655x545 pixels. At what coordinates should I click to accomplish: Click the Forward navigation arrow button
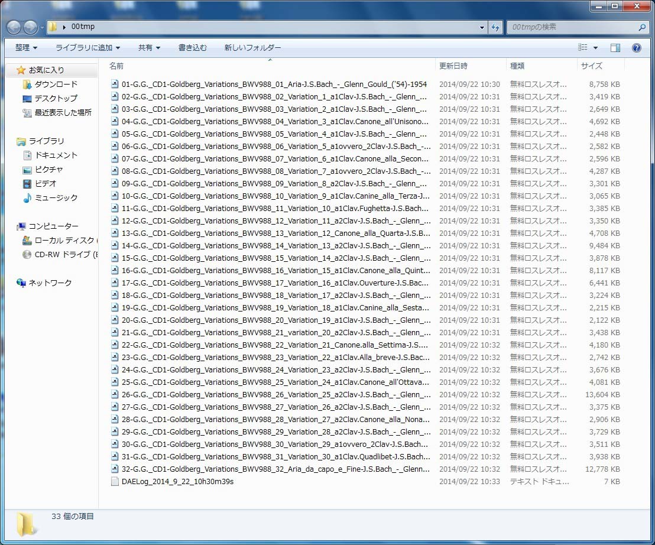[x=30, y=27]
